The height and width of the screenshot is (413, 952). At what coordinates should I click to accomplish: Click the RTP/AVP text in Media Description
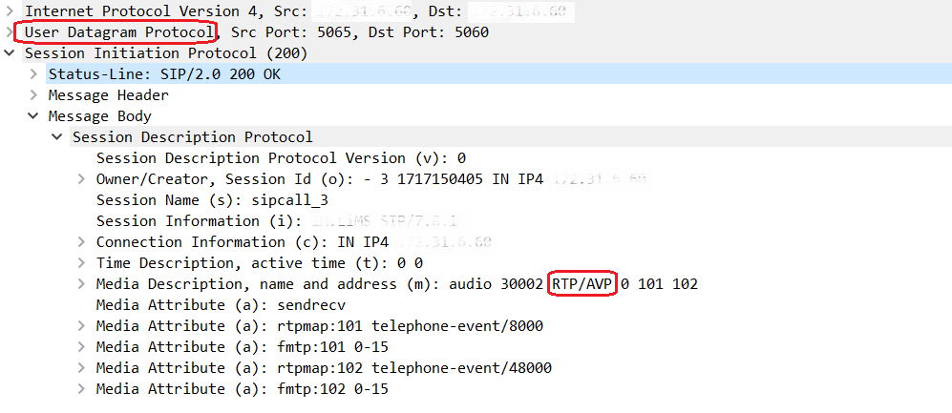pyautogui.click(x=582, y=284)
